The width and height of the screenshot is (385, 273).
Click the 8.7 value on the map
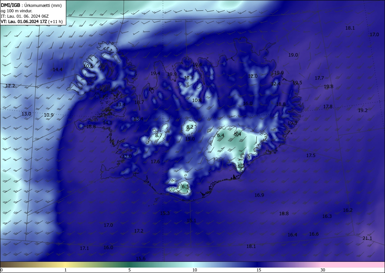tap(159, 135)
